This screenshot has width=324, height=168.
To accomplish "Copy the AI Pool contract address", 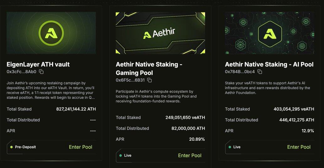I will click(x=260, y=72).
